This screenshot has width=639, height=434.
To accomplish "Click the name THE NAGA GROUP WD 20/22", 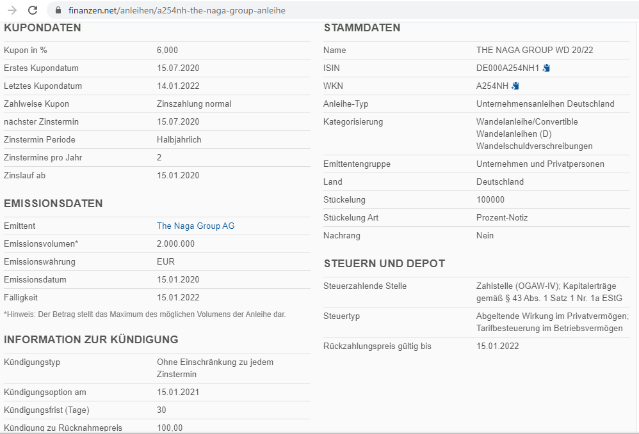I will coord(530,50).
